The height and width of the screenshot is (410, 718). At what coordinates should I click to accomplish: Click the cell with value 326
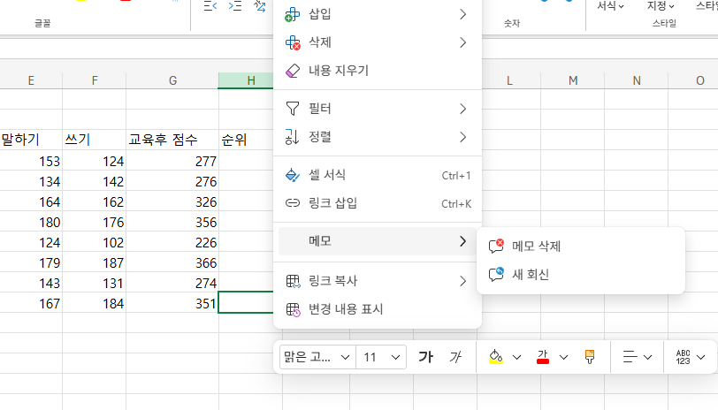point(172,201)
